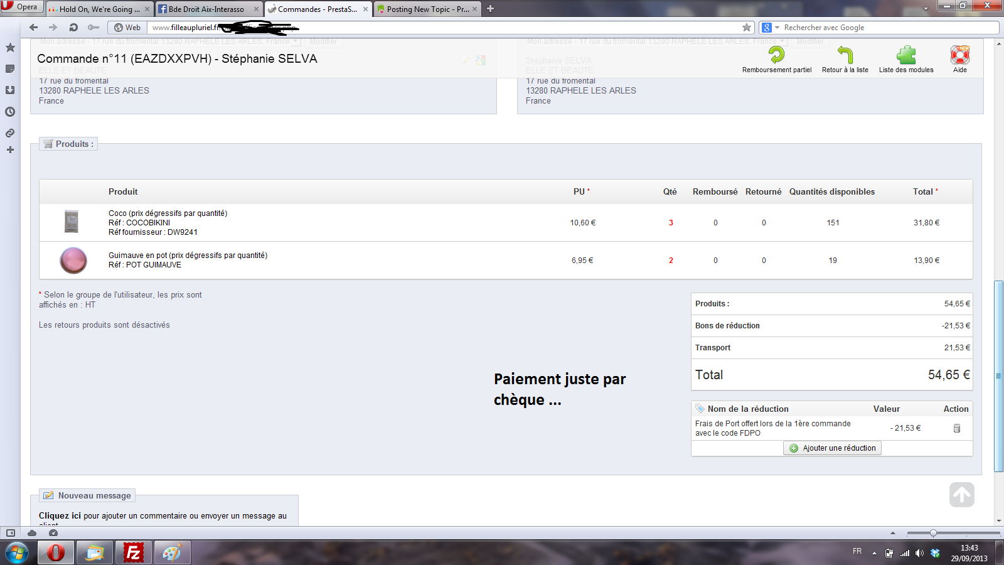The width and height of the screenshot is (1004, 565).
Task: Click the Coco total 31,80 €
Action: coord(926,223)
